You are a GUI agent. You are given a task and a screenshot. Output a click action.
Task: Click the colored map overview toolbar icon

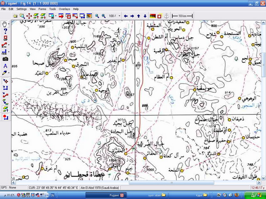[89, 16]
